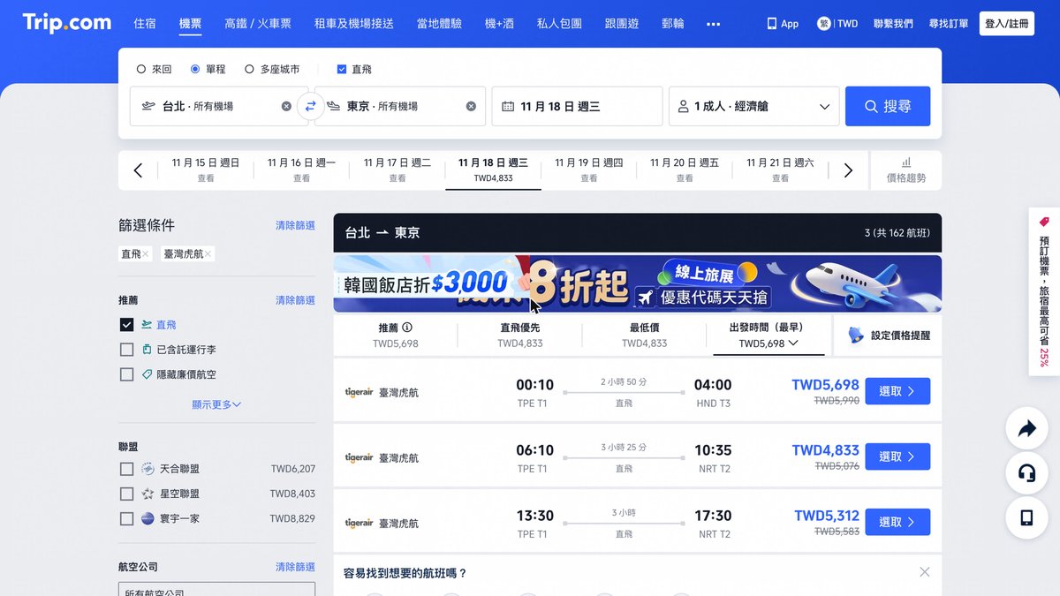This screenshot has height=596, width=1060.
Task: Go to the 租車及機場接送 tab
Action: pyautogui.click(x=354, y=24)
